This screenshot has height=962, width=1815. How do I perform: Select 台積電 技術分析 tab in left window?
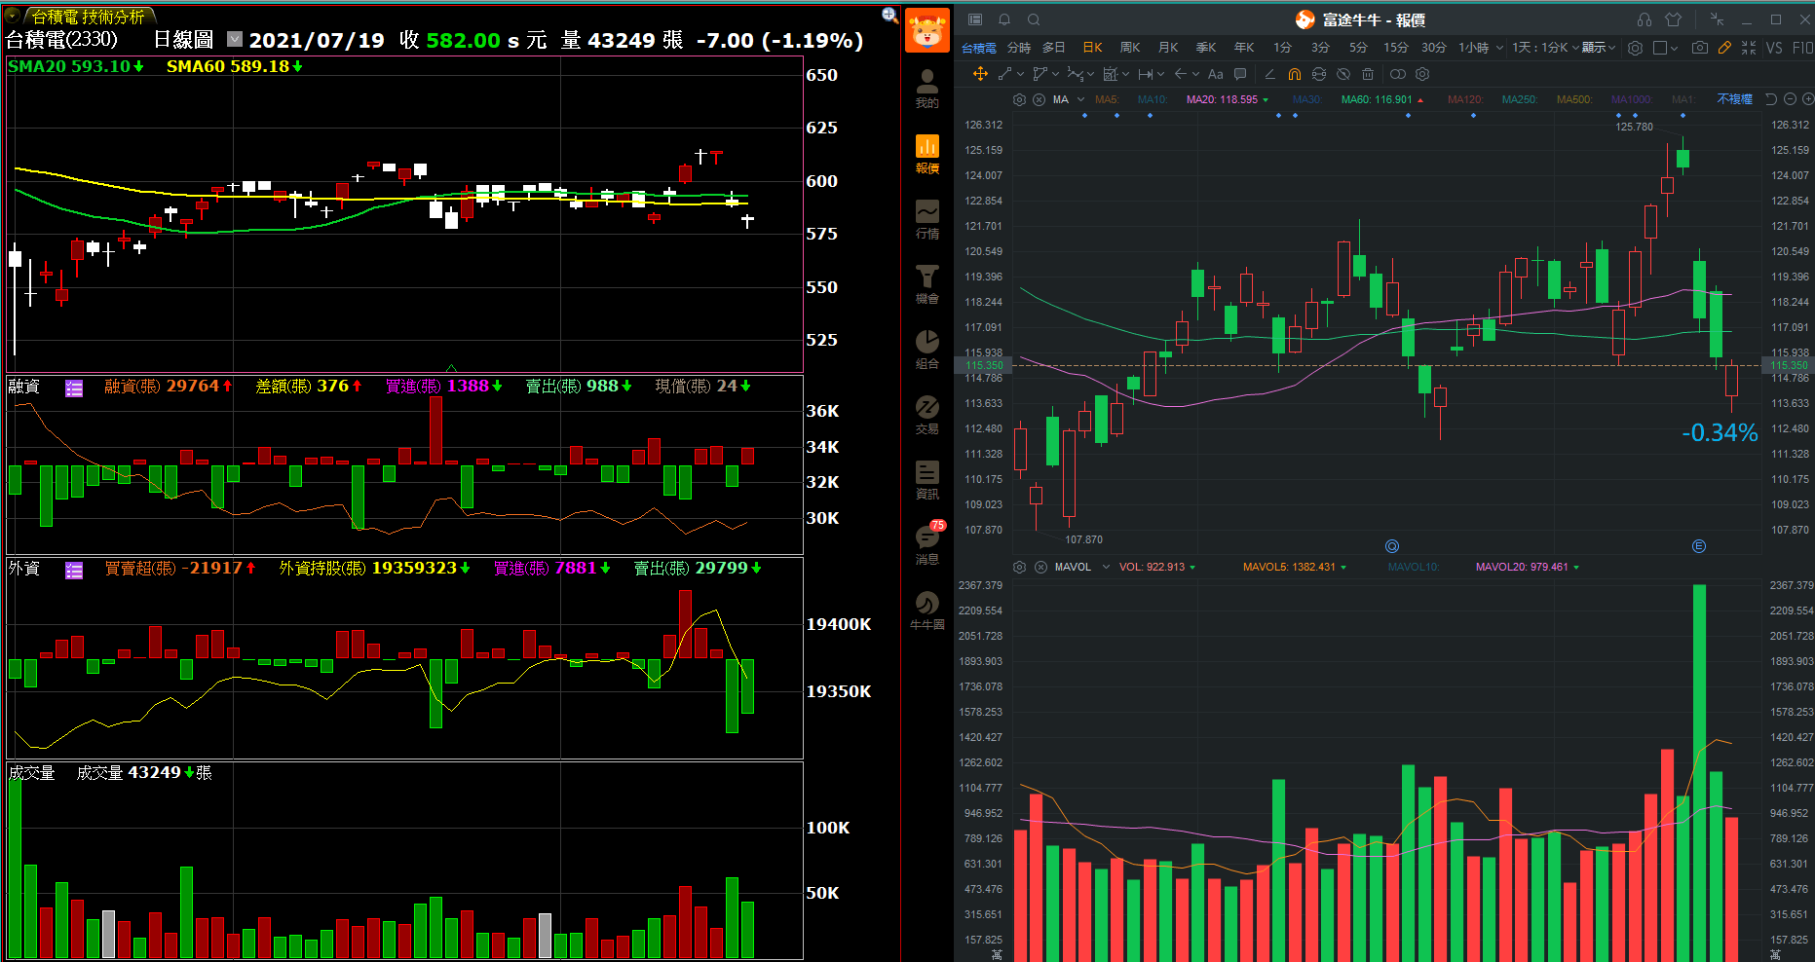click(x=88, y=17)
